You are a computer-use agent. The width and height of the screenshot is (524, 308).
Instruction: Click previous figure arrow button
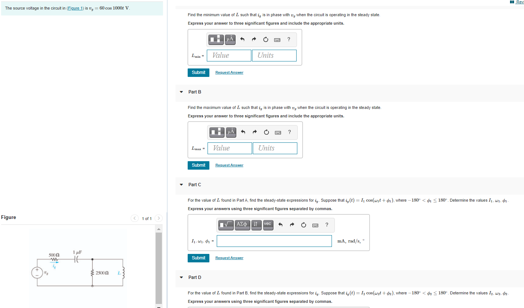point(135,218)
